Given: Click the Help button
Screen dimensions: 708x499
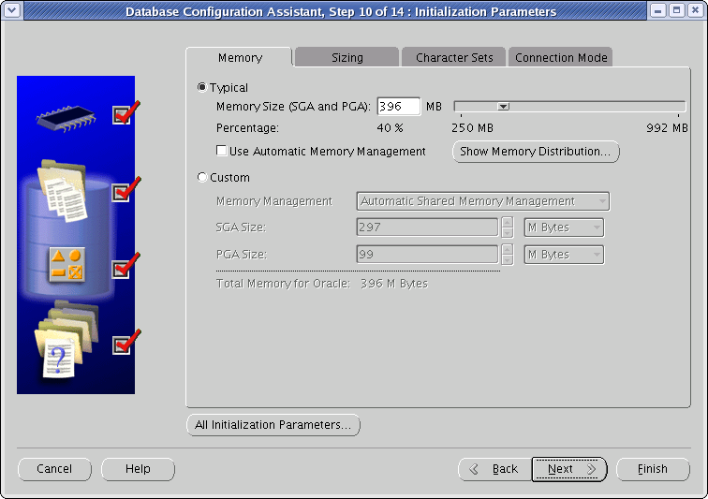Looking at the screenshot, I should pos(138,469).
